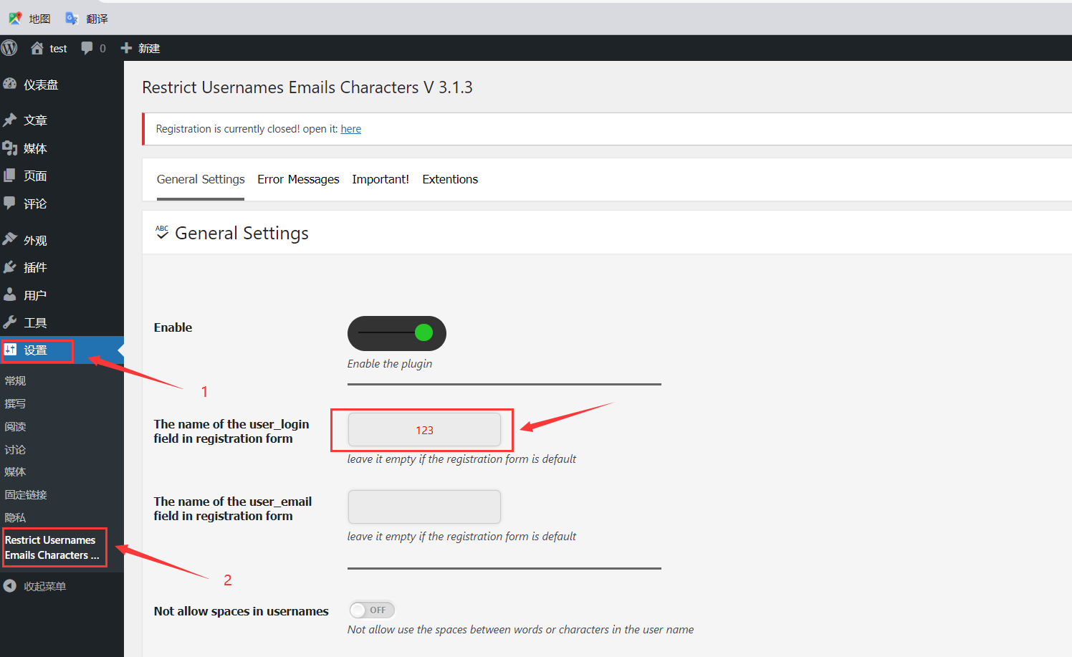The height and width of the screenshot is (657, 1072).
Task: Click 'Restrict Usernames Emails Characters V 3.1.3' heading
Action: pyautogui.click(x=307, y=87)
